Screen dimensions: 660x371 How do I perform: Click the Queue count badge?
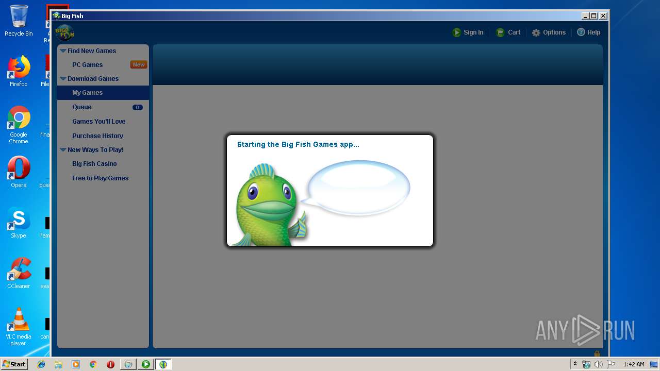click(138, 108)
